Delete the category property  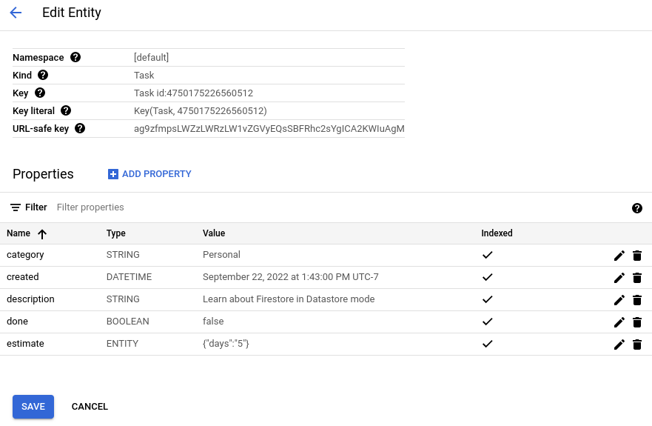637,256
